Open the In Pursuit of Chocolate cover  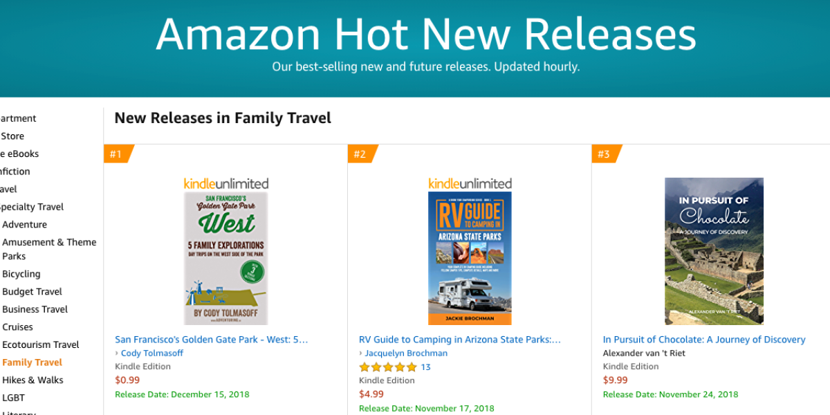pyautogui.click(x=714, y=251)
